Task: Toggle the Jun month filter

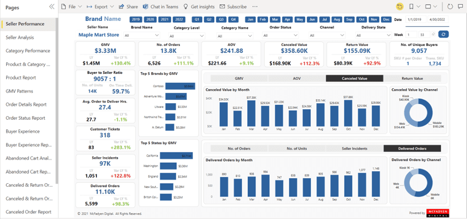Action: coord(312,19)
